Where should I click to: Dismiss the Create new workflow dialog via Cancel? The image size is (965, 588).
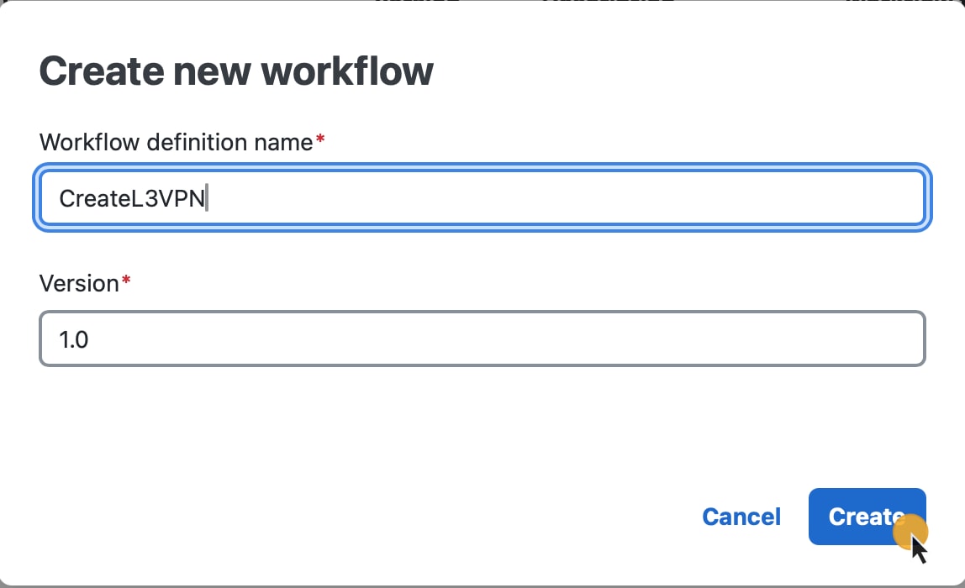(741, 517)
